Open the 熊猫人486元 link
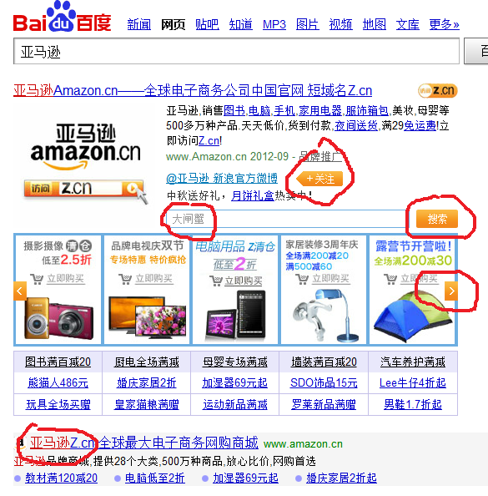This screenshot has height=496, width=488. (58, 383)
